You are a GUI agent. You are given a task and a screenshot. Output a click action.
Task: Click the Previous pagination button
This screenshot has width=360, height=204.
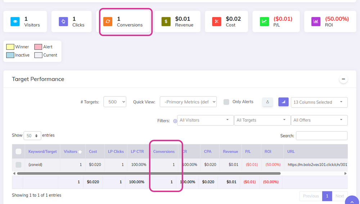[311, 196]
